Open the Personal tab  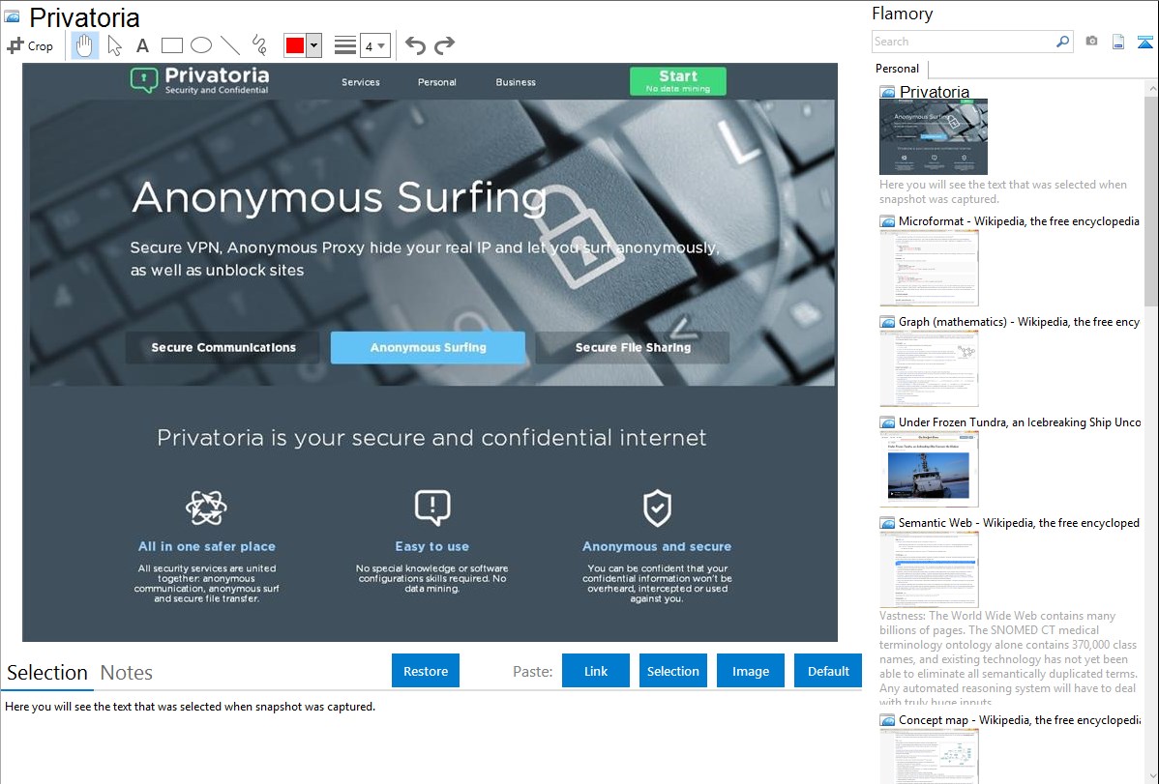(x=898, y=69)
